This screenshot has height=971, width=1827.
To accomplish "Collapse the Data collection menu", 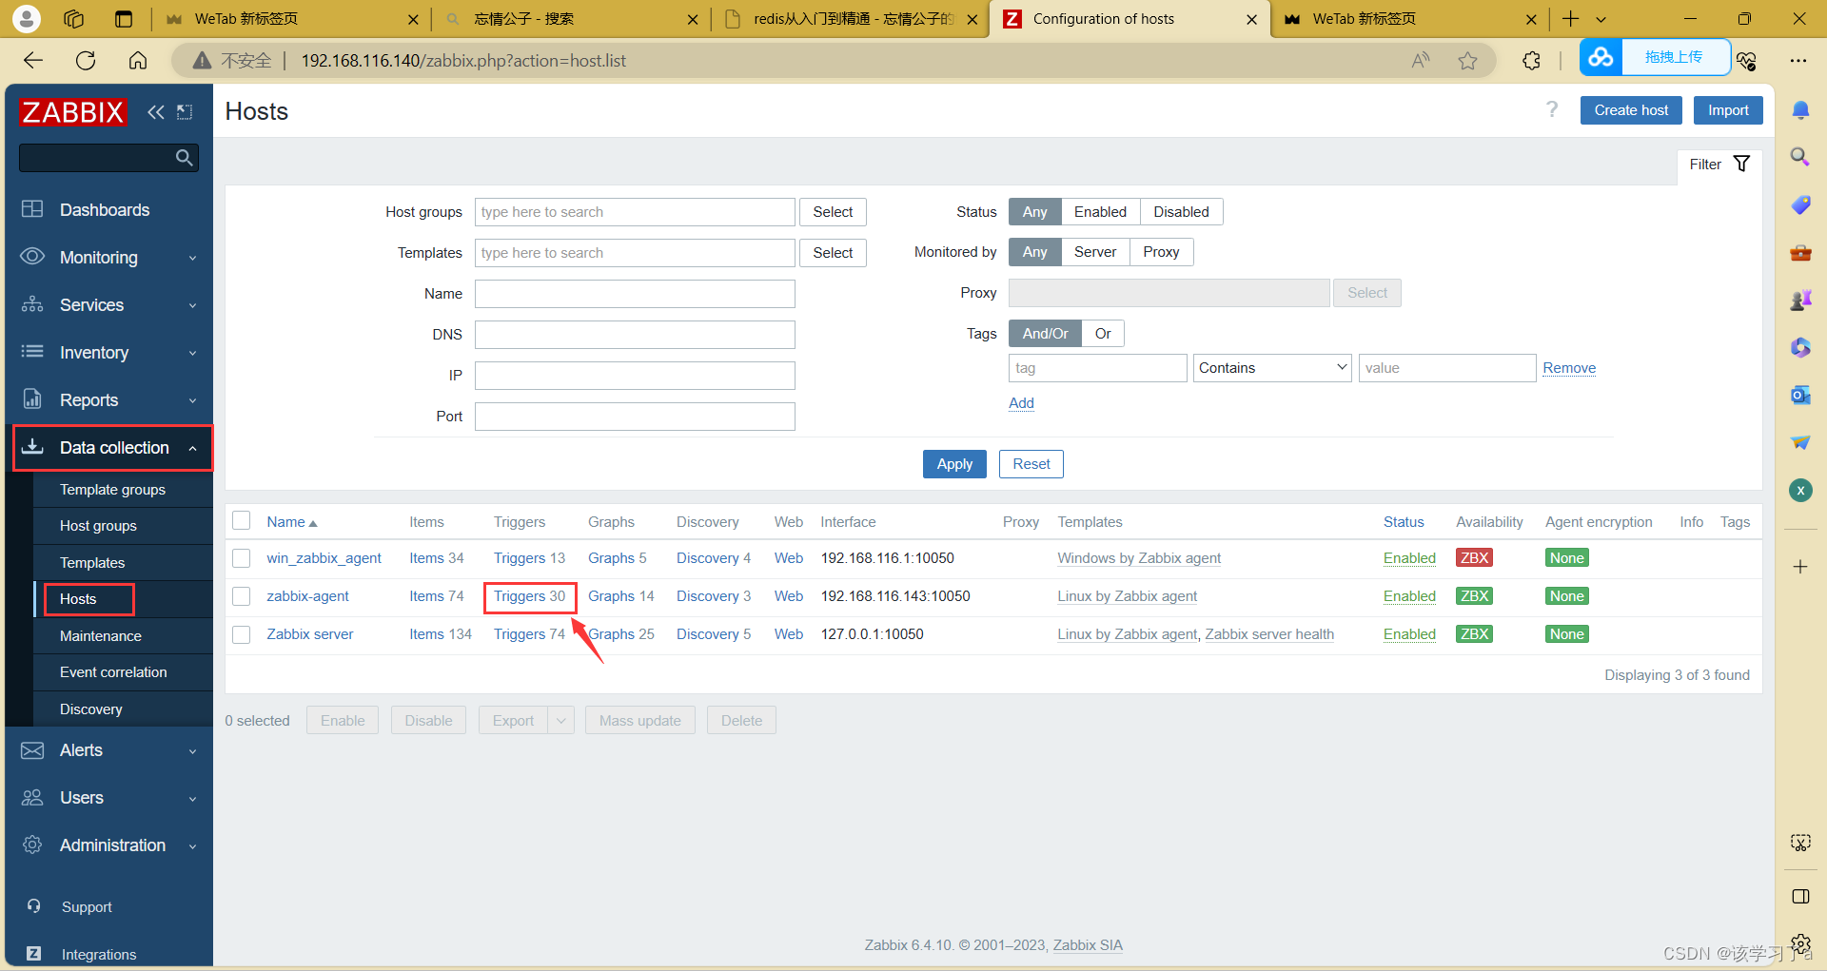I will tap(112, 448).
